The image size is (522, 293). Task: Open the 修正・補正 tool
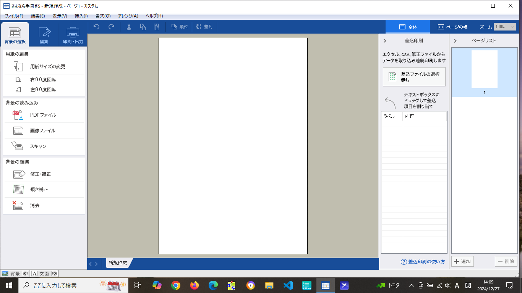click(44, 174)
